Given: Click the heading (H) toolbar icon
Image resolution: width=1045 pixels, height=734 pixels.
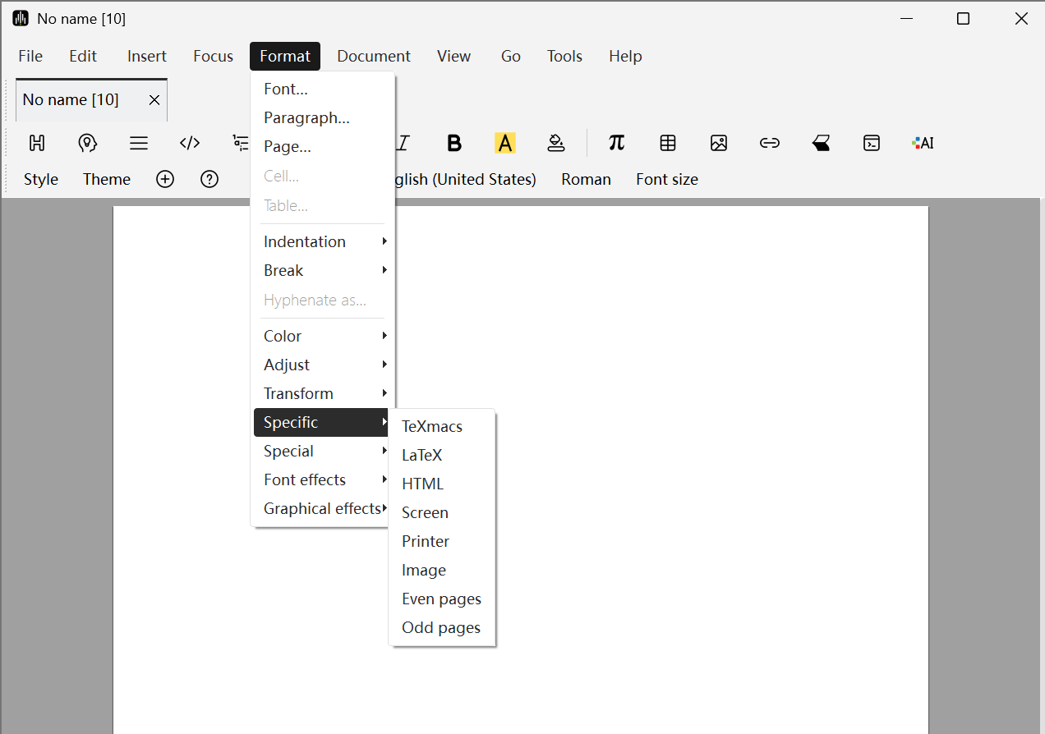Looking at the screenshot, I should coord(37,143).
